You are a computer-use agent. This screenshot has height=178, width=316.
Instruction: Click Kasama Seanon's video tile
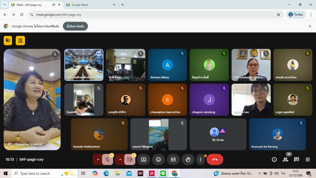pos(32,99)
